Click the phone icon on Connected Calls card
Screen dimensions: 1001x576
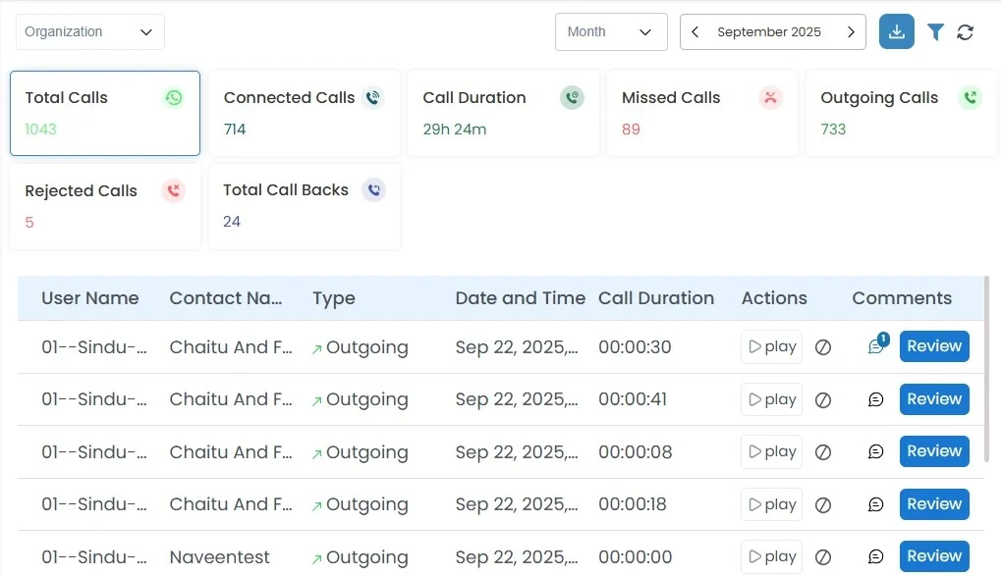coord(371,97)
